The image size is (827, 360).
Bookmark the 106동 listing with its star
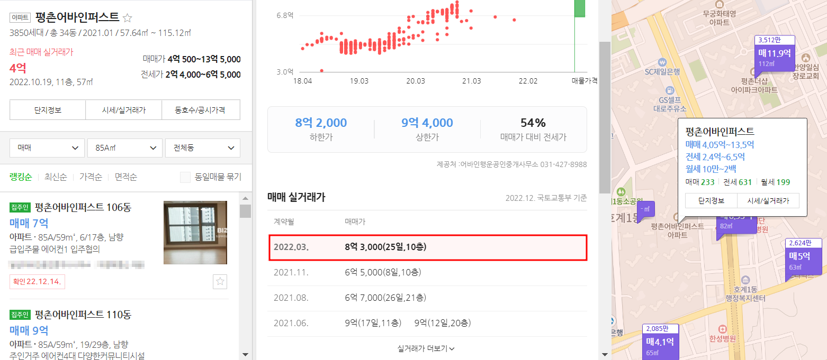pos(220,282)
